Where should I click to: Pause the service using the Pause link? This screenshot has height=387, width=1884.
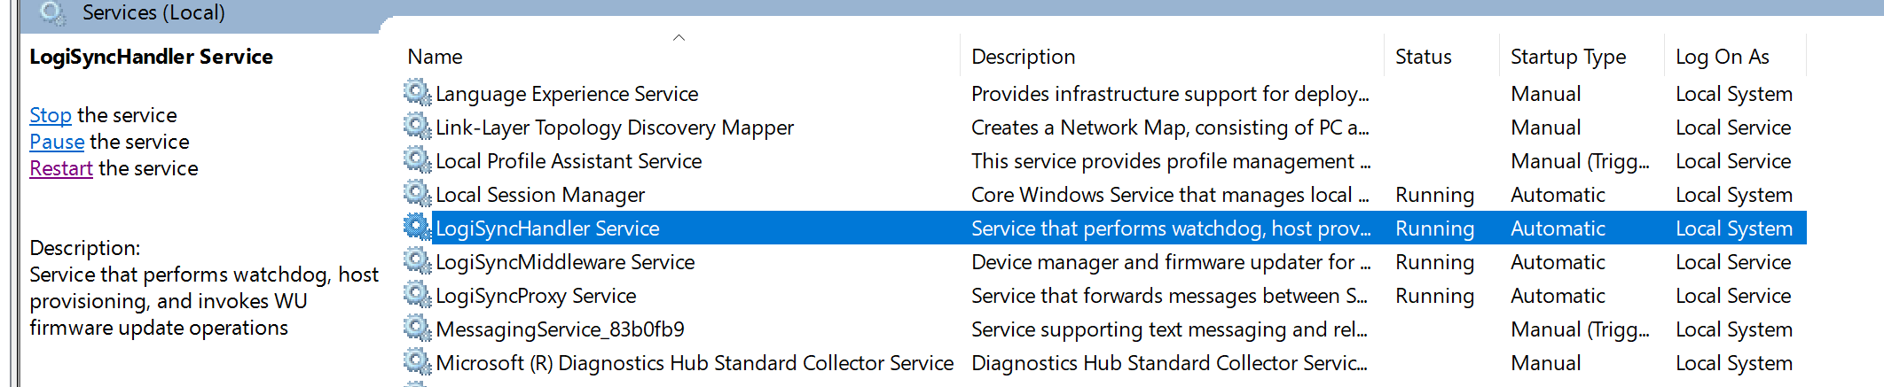click(x=57, y=142)
